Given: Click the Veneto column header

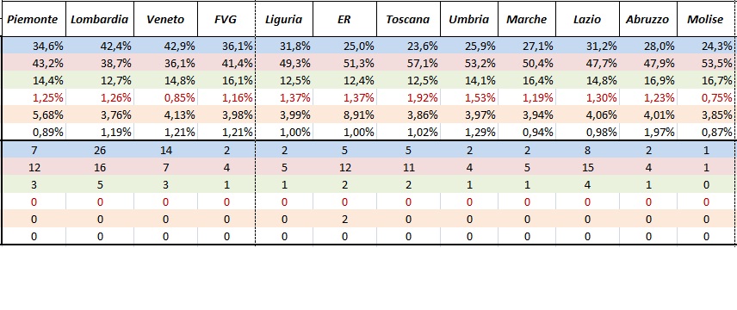Looking at the screenshot, I should [165, 19].
